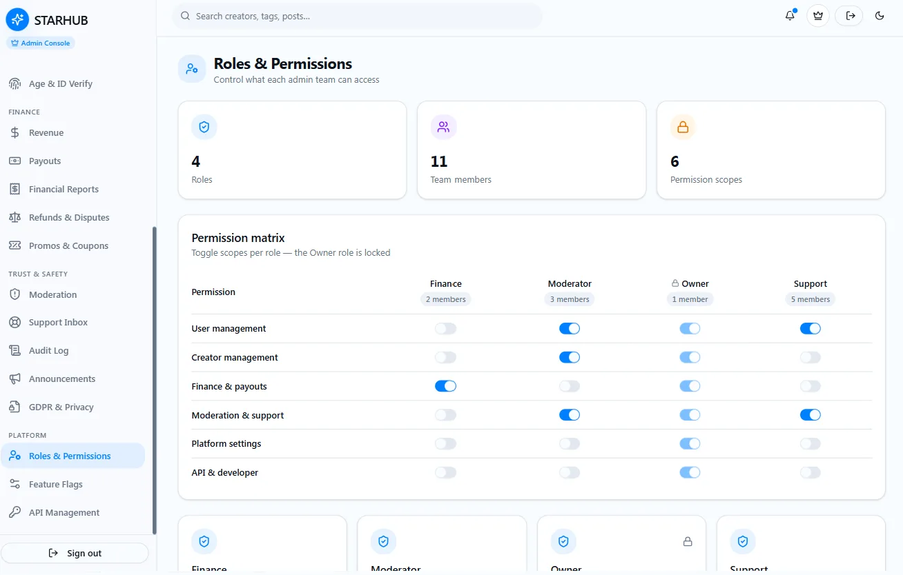Click the Refunds & Disputes scales icon
The image size is (903, 575).
(x=14, y=217)
